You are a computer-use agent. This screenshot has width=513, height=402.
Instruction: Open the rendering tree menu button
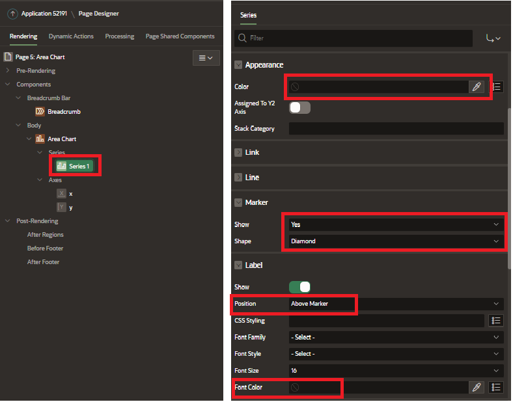click(x=206, y=58)
